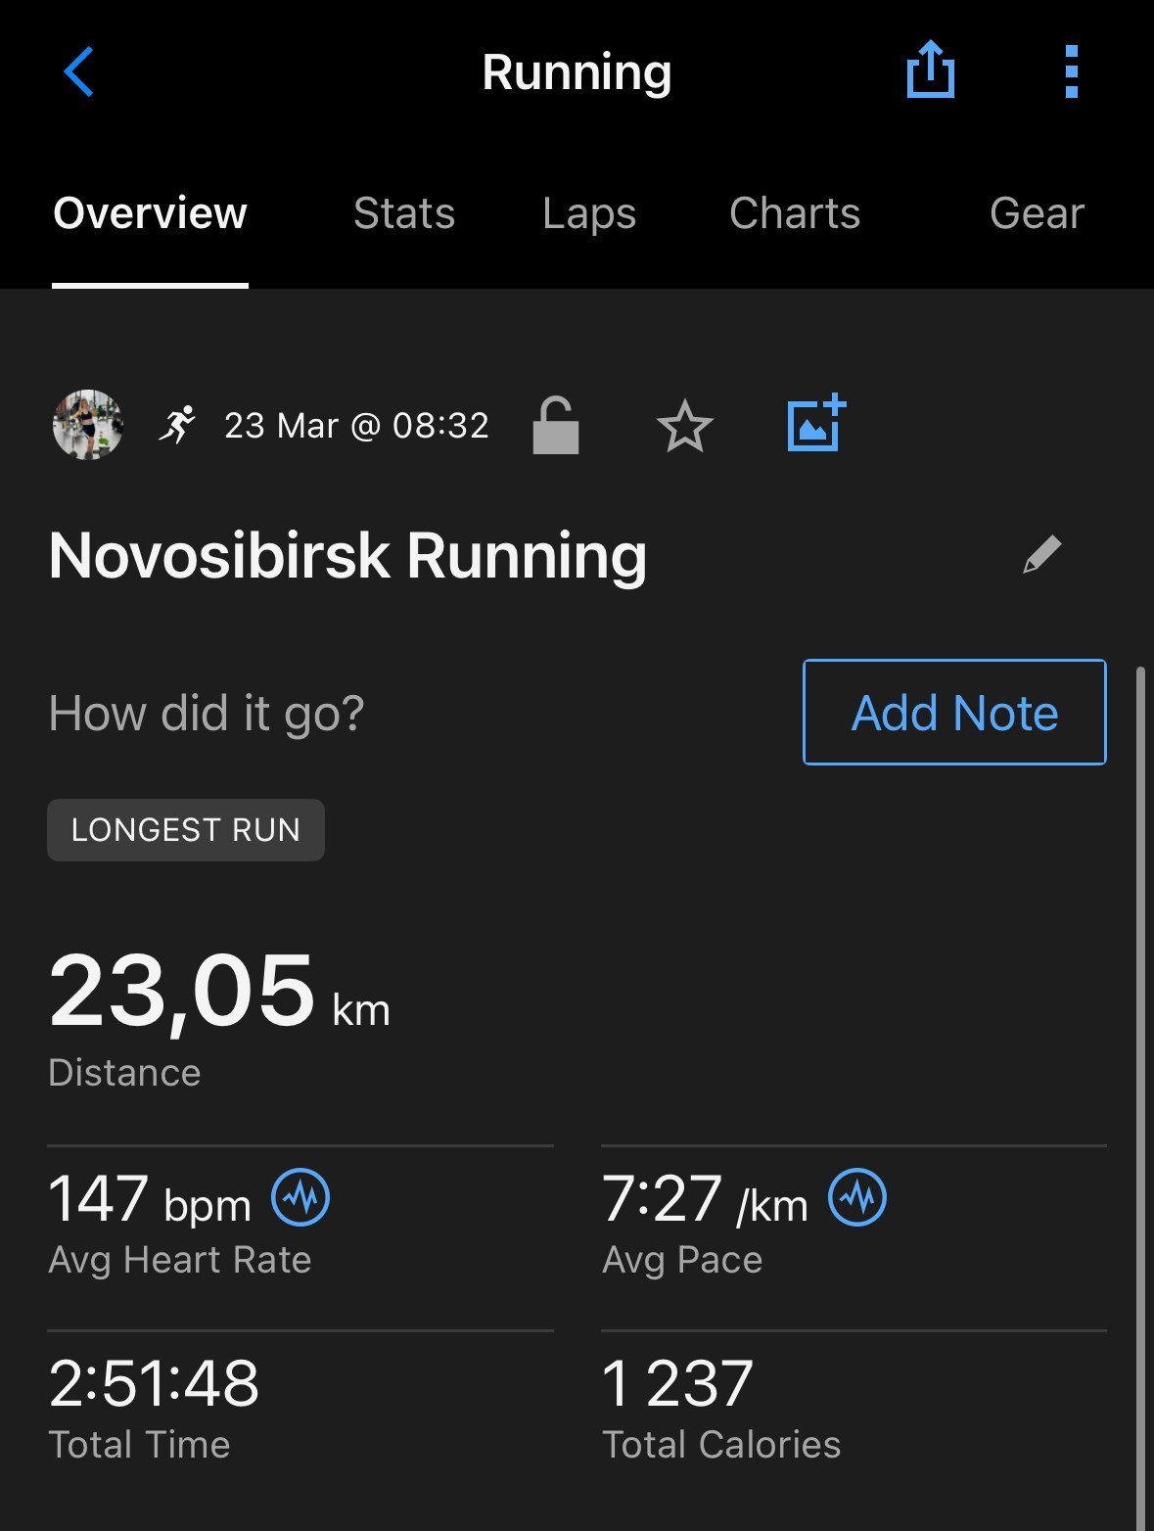Open the share activity icon
The width and height of the screenshot is (1154, 1531).
tap(930, 70)
